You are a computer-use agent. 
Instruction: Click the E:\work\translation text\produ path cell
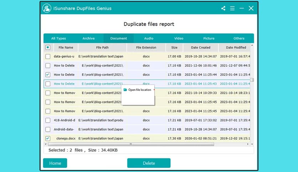(101, 120)
